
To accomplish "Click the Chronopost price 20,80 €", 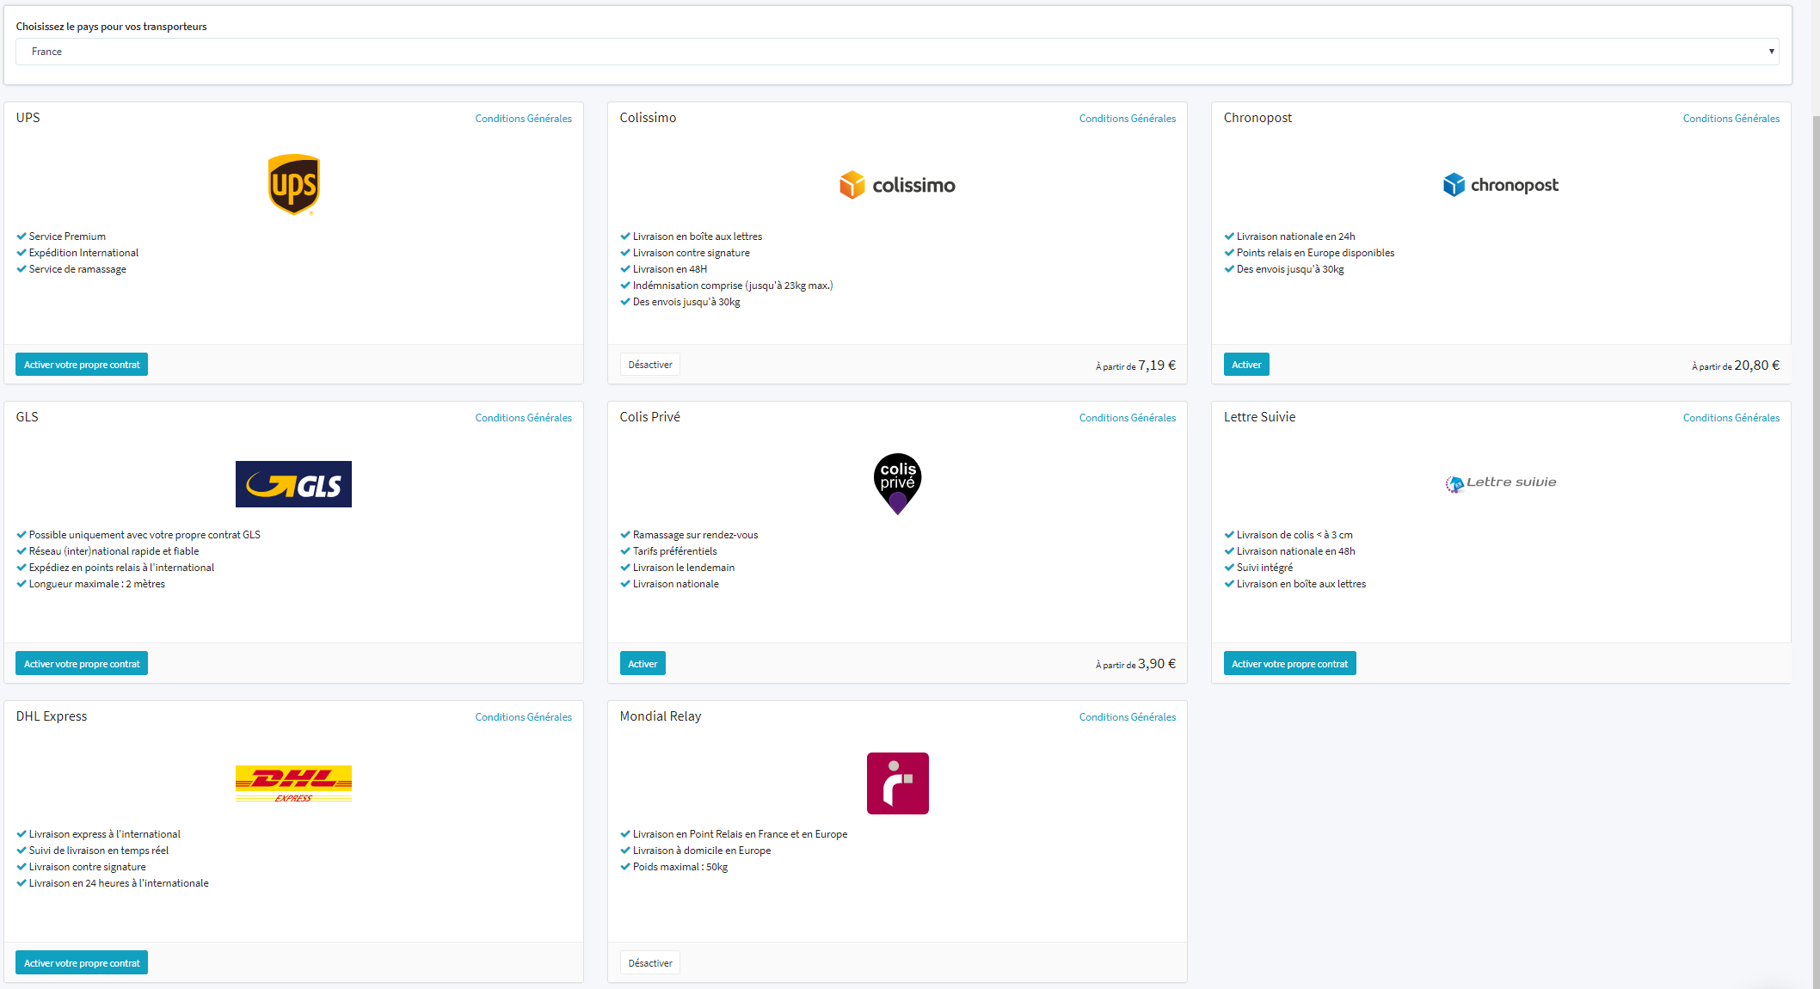I will [1757, 365].
